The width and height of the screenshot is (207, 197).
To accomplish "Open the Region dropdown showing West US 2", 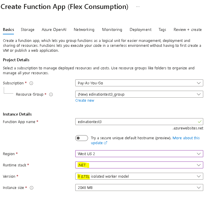I will coord(139,154).
